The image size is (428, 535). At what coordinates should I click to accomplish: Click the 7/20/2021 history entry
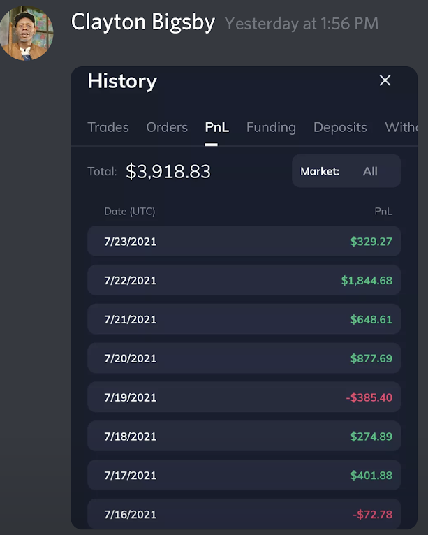coord(244,358)
